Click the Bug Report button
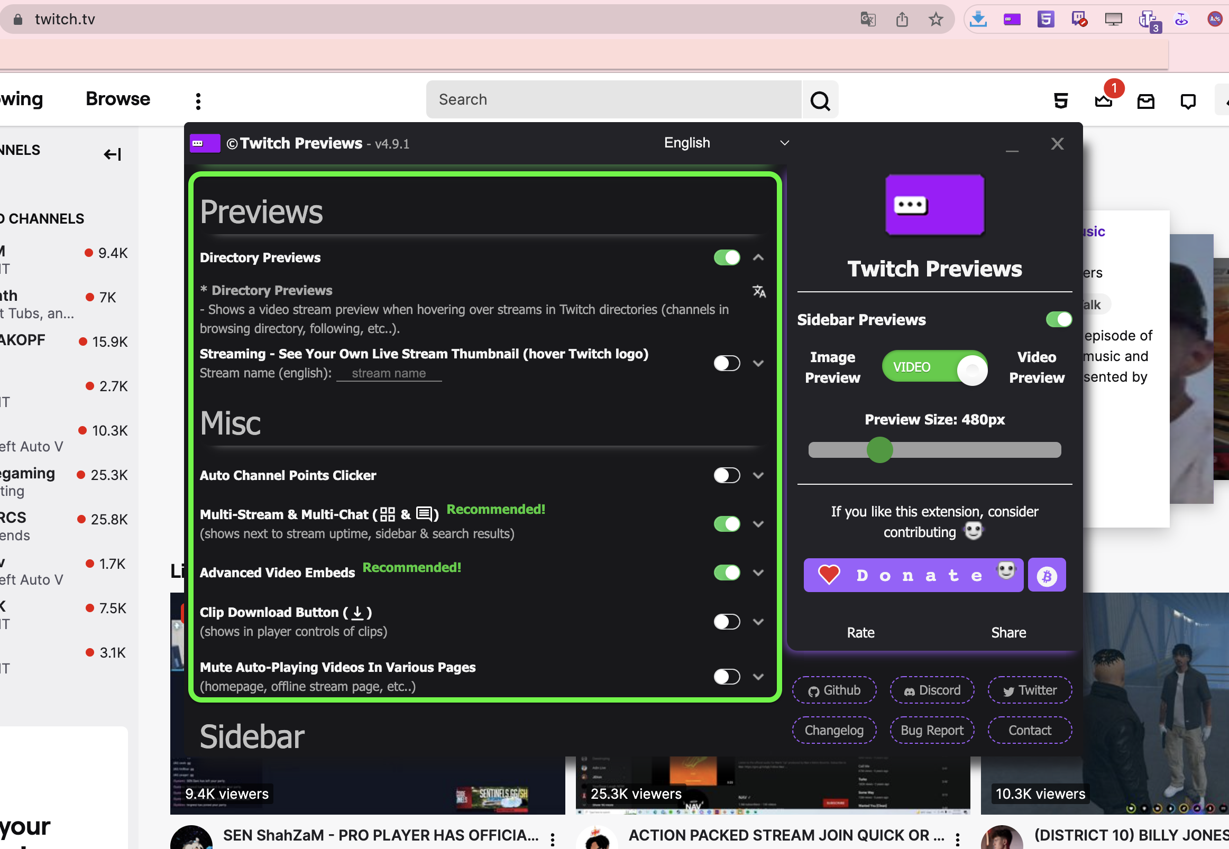1229x849 pixels. [932, 731]
